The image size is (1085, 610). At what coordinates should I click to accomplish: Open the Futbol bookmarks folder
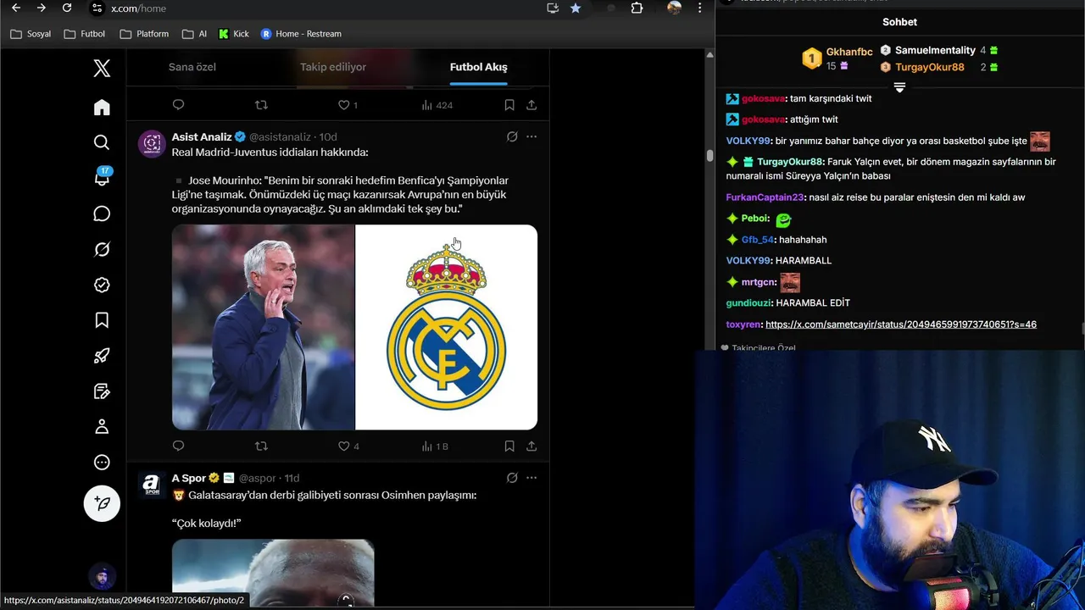click(x=85, y=34)
